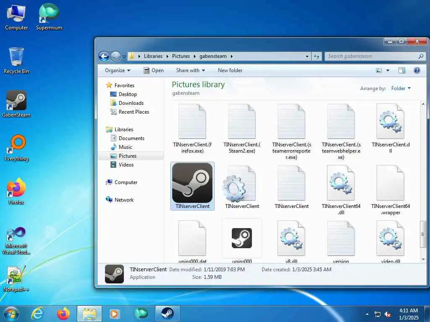This screenshot has width=430, height=322.
Task: Click Open in the toolbar
Action: (154, 70)
